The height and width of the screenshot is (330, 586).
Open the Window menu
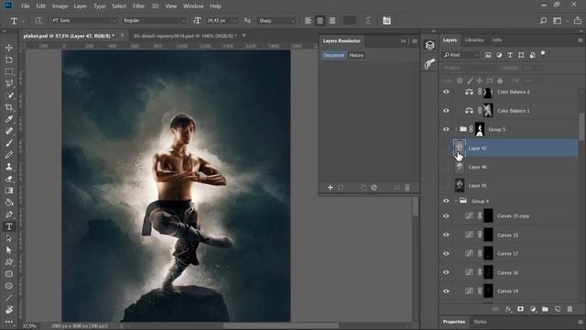coord(193,6)
